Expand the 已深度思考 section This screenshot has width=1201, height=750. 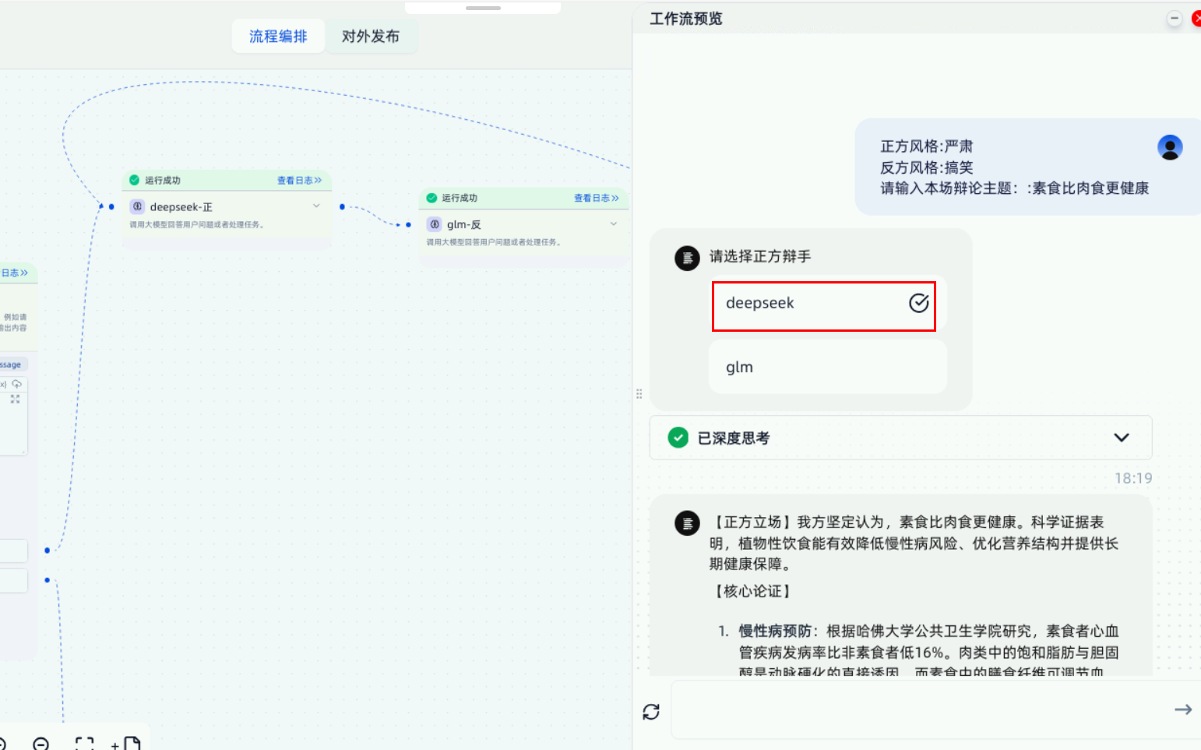(1122, 438)
